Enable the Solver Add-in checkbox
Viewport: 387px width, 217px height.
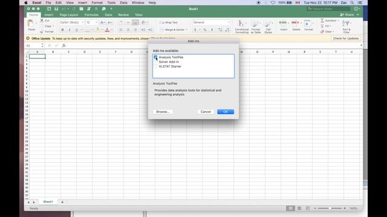coord(155,61)
